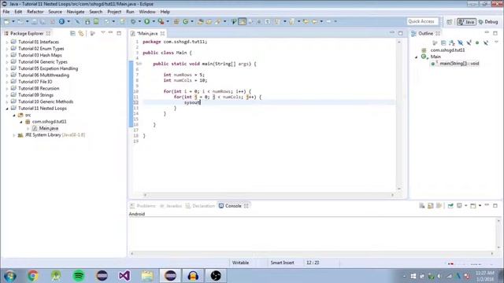Screen dimensions: 504x283
Task: Click the Debug bug icon in toolbar
Action: point(133,21)
